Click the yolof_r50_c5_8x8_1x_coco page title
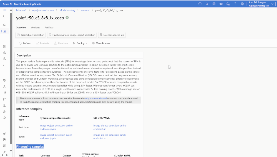This screenshot has width=277, height=157. [40, 18]
